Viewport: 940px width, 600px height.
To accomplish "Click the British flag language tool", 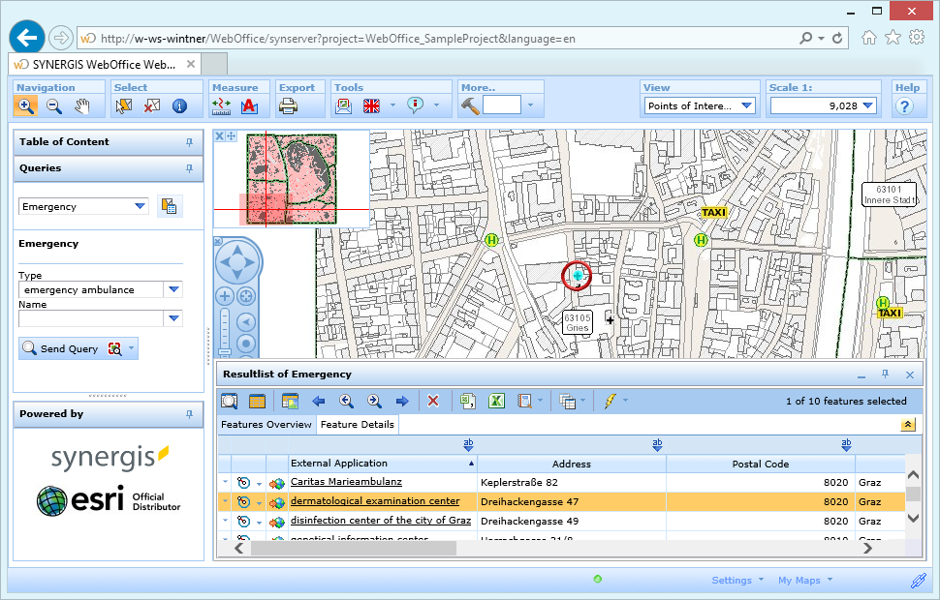I will [373, 106].
